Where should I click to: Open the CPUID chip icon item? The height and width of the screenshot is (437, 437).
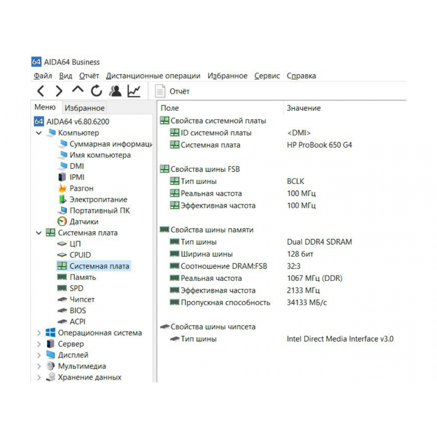click(62, 255)
